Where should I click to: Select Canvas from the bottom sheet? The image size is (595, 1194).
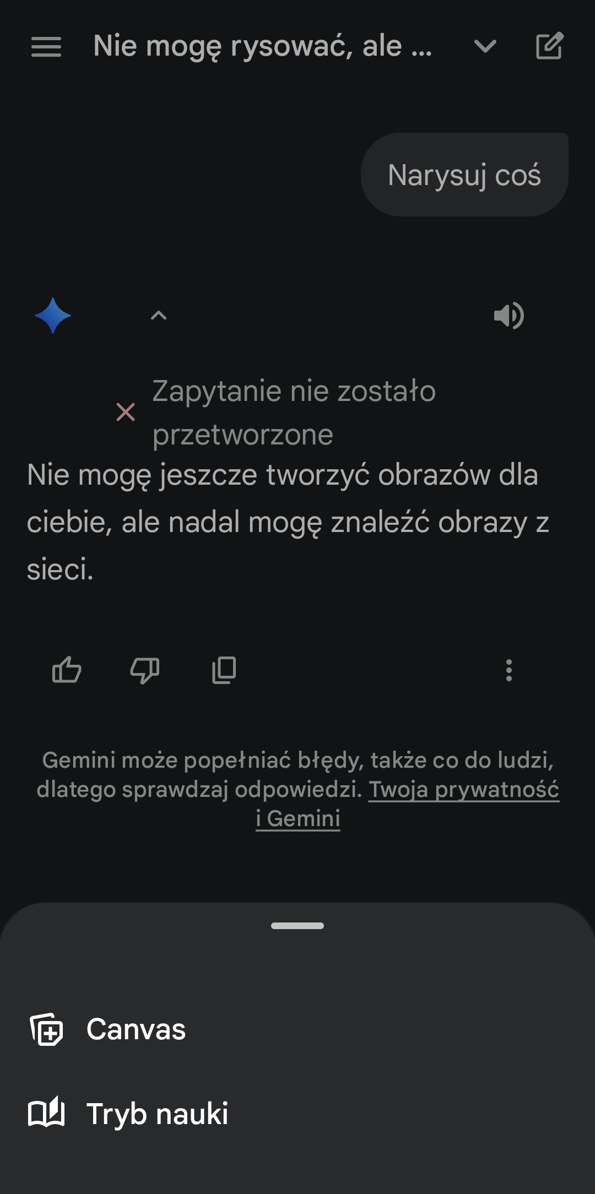click(x=136, y=1029)
